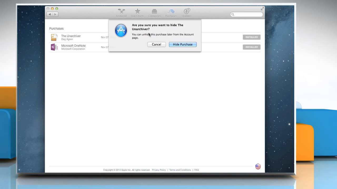Focus the App Store search field

pyautogui.click(x=246, y=14)
